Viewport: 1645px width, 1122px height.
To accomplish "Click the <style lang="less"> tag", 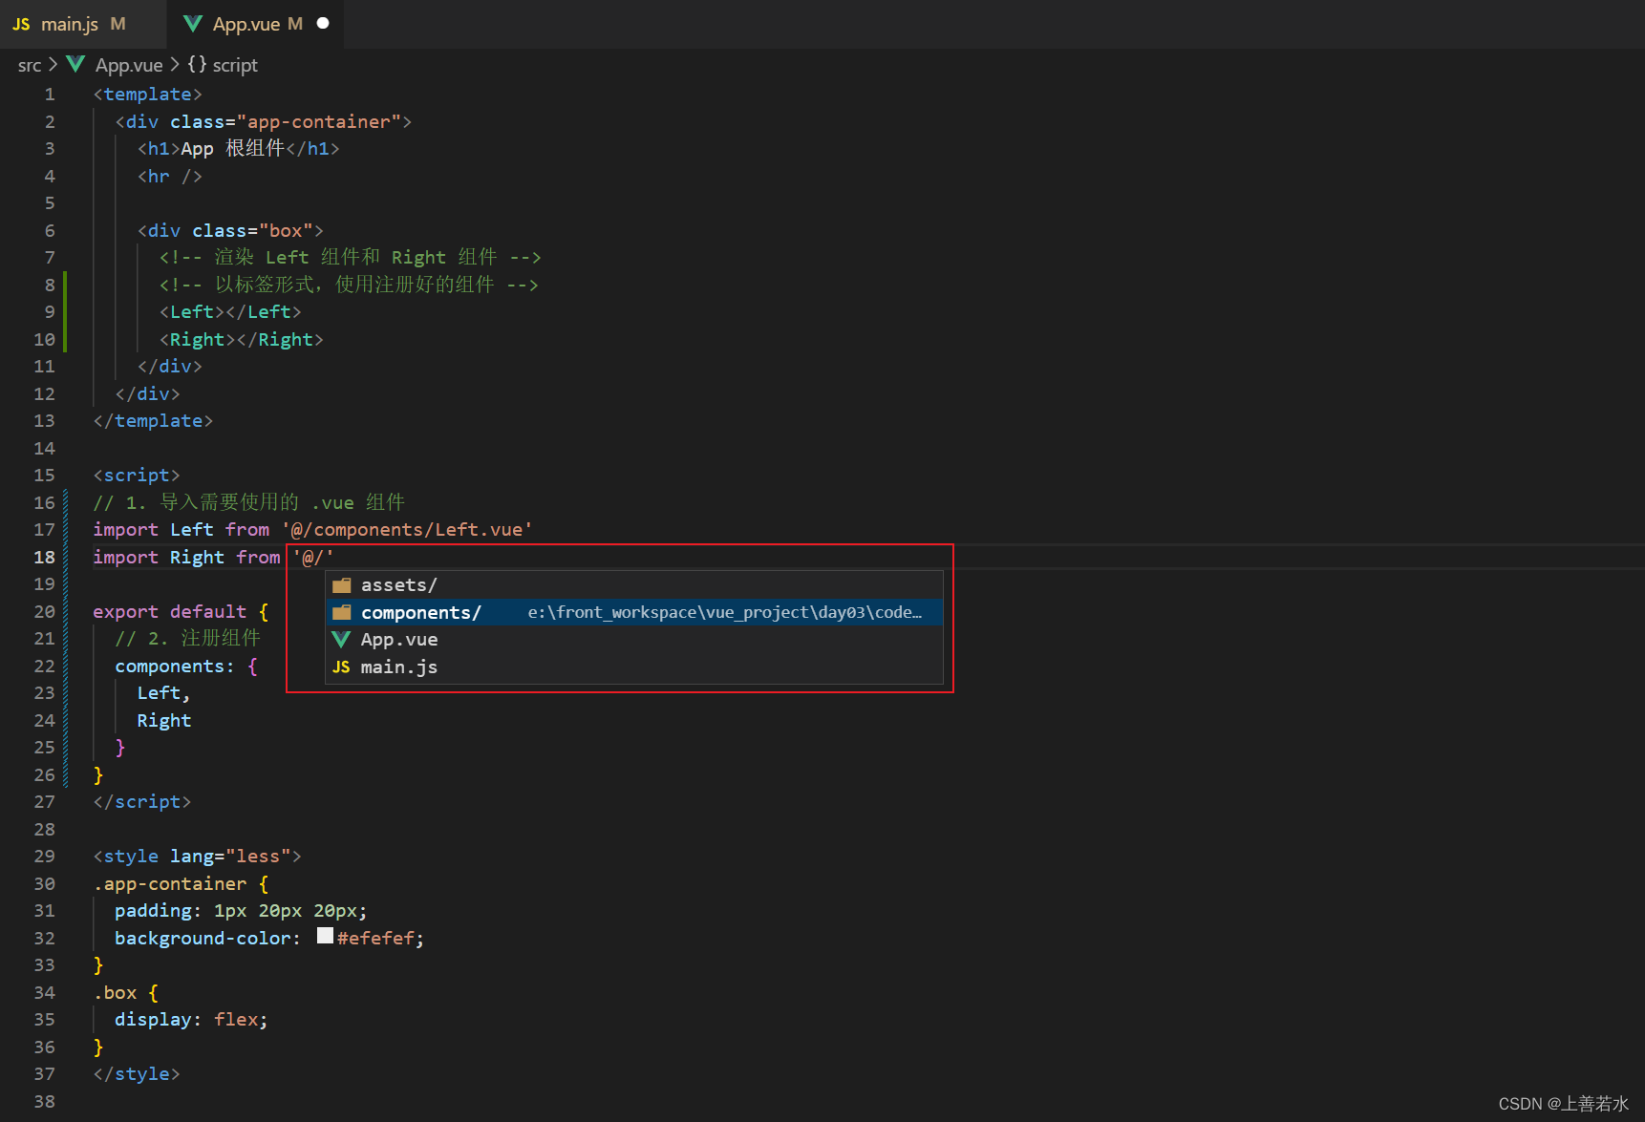I will (197, 857).
